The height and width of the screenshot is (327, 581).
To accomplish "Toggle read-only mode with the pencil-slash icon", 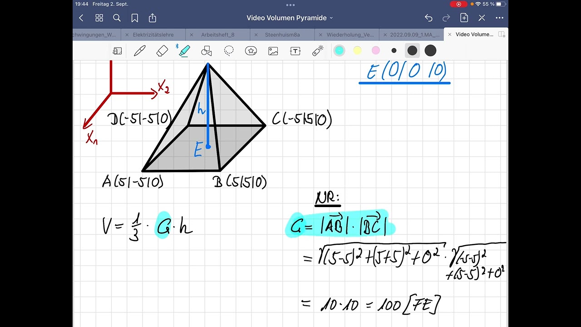I will point(482,18).
